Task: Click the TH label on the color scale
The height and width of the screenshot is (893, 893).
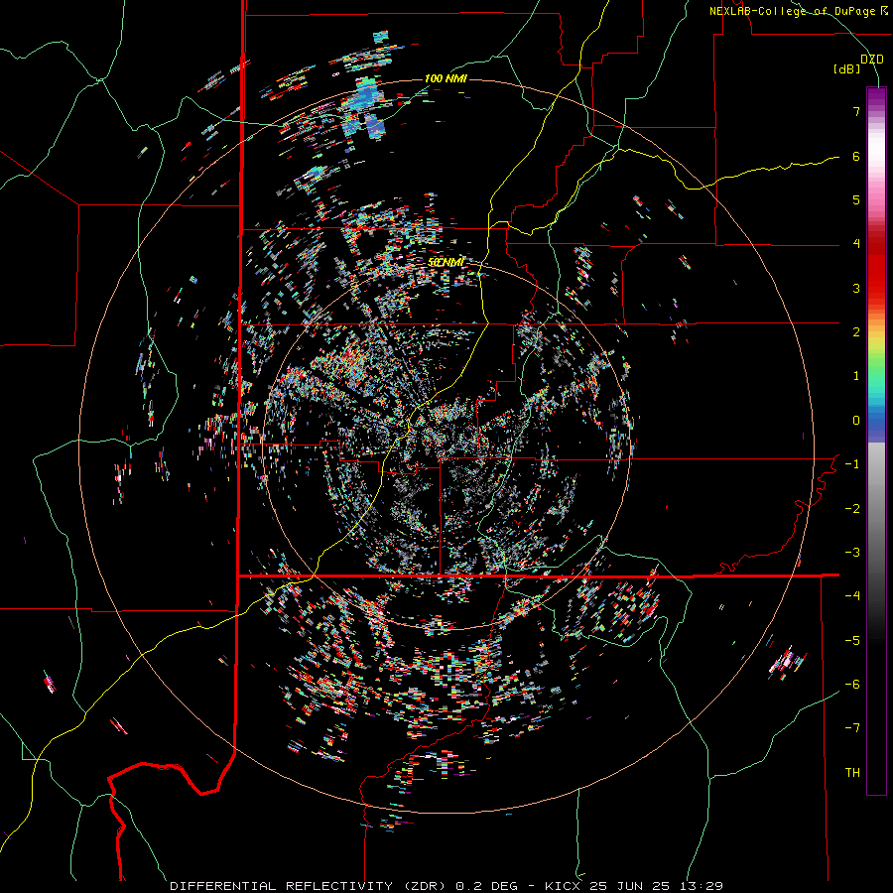Action: pyautogui.click(x=852, y=773)
